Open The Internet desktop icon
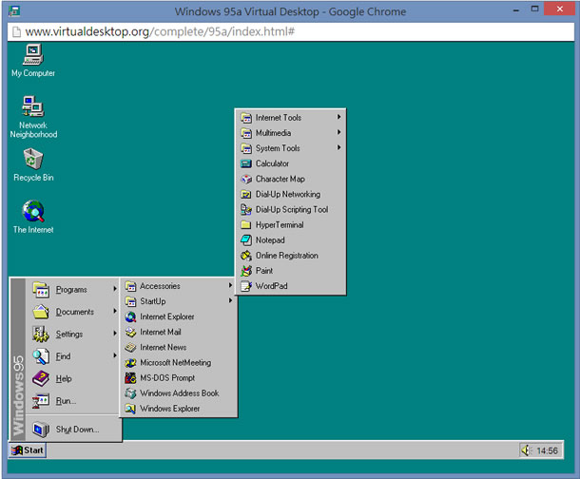The width and height of the screenshot is (580, 479). pyautogui.click(x=33, y=217)
